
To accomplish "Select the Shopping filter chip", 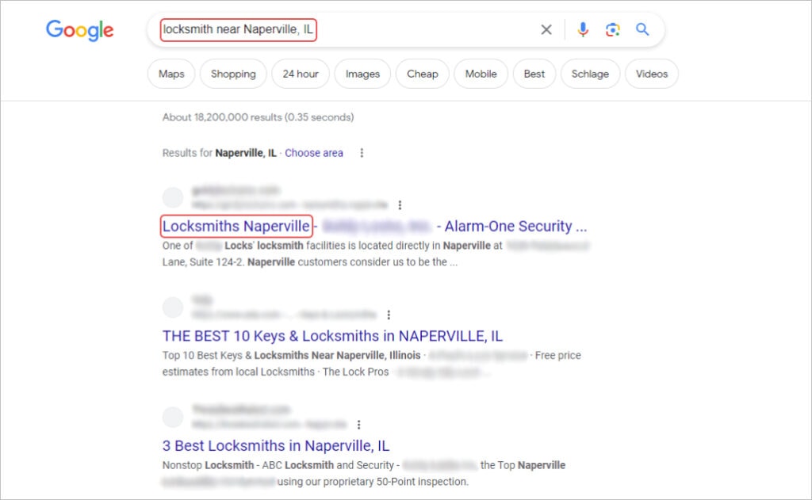I will [233, 74].
